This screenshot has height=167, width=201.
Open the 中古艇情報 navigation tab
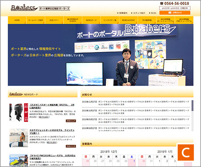coord(147,20)
